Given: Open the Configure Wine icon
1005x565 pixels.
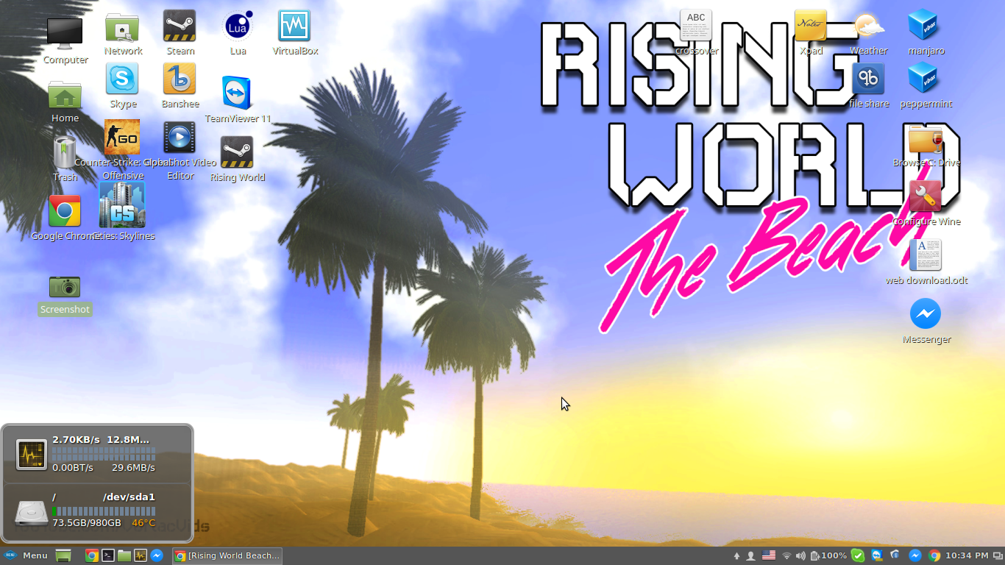Looking at the screenshot, I should point(926,197).
